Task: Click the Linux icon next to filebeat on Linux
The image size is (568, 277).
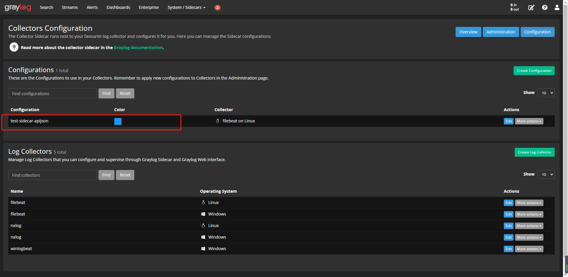Action: 218,121
